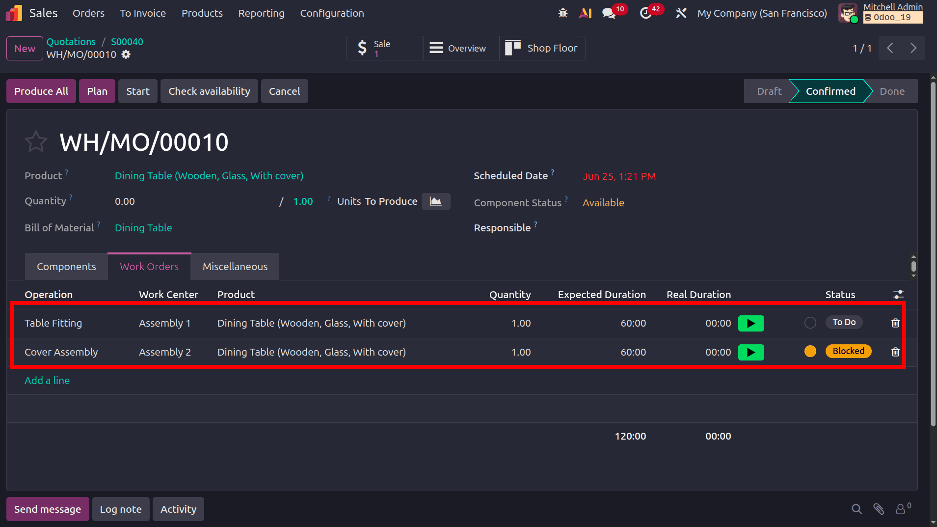This screenshot has width=937, height=527.
Task: Open the Shop Floor smart button
Action: 542,48
